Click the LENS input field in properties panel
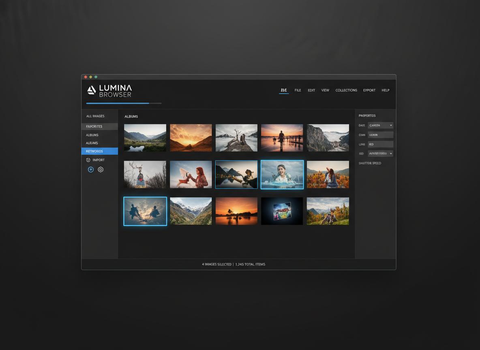This screenshot has width=480, height=350. pos(380,144)
